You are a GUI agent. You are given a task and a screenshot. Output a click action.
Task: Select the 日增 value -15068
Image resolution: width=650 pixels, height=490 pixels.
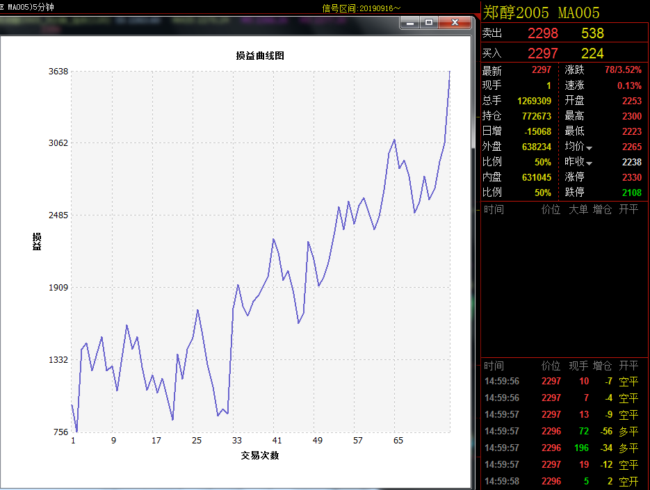pyautogui.click(x=537, y=131)
